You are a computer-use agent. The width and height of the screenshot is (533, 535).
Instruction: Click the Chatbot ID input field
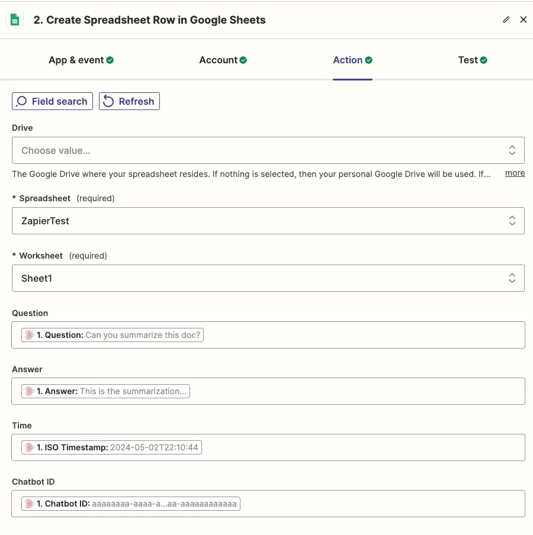(x=379, y=504)
